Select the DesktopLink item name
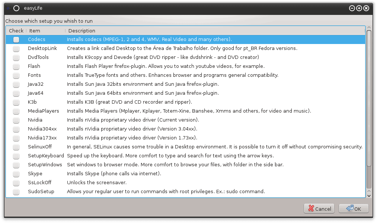The height and width of the screenshot is (223, 377). (42, 48)
